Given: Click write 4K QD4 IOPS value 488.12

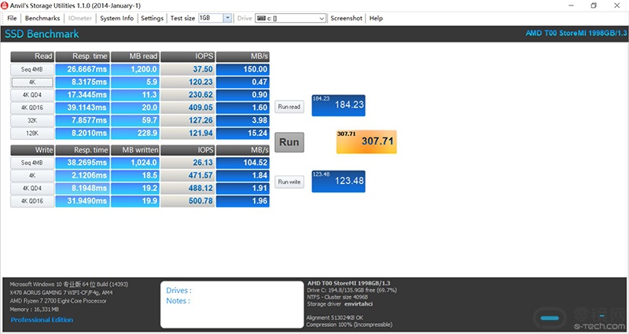Looking at the screenshot, I should 187,189.
